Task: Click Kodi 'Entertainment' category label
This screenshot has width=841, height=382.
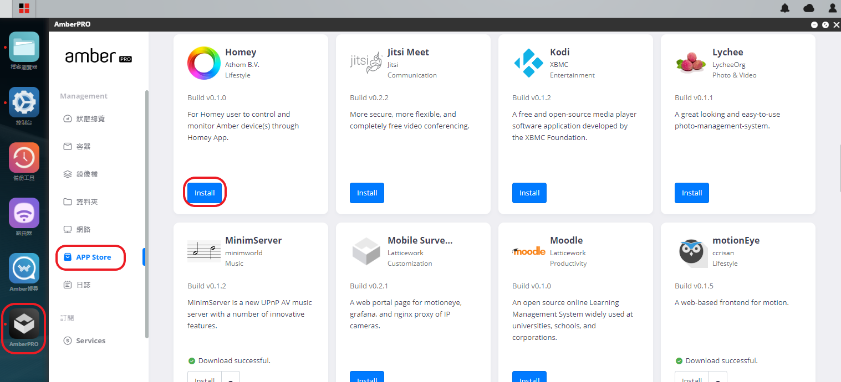Action: coord(572,75)
